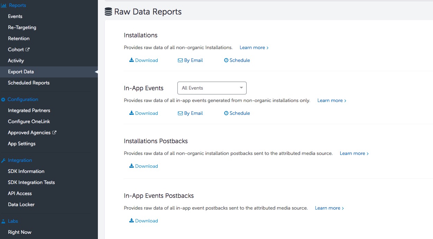433x239 pixels.
Task: Open Export Data from the sidebar menu
Action: (x=21, y=72)
